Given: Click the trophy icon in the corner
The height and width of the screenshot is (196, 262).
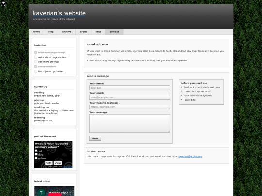Looking at the screenshot, I should coord(3,3).
